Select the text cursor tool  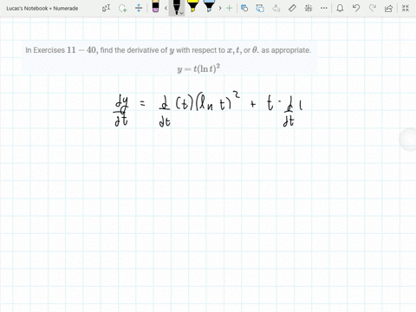coord(106,8)
